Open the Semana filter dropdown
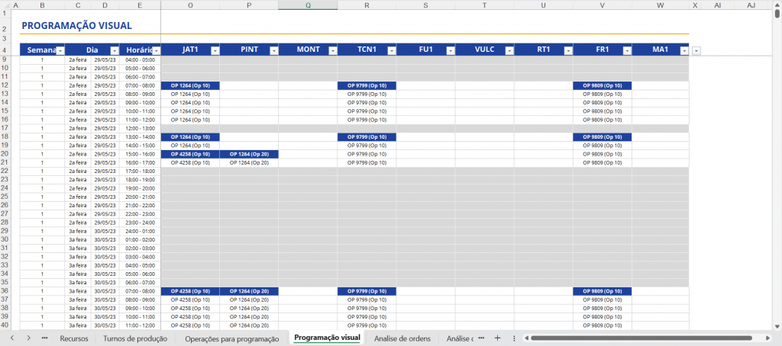The height and width of the screenshot is (346, 782). (60, 50)
